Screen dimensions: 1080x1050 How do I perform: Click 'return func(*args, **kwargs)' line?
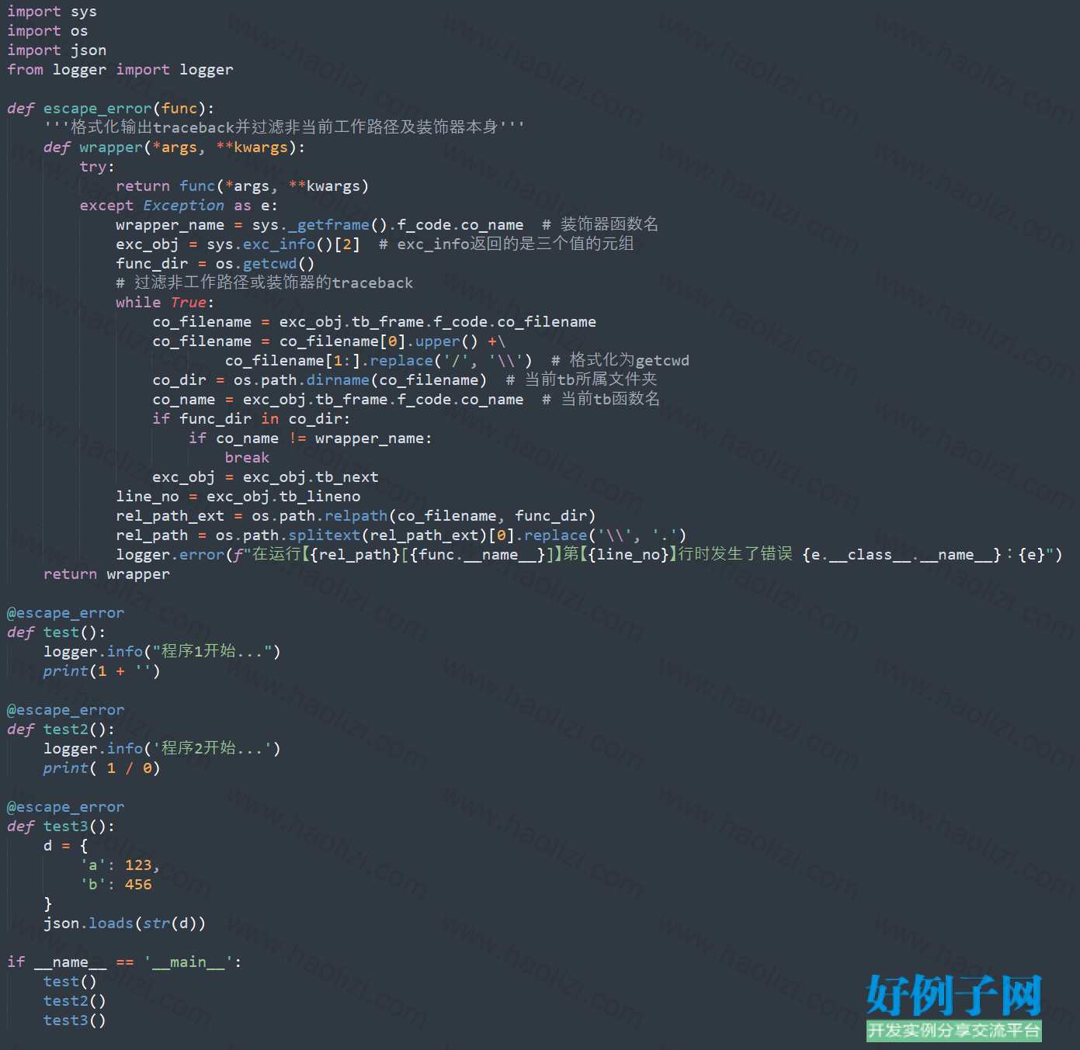click(242, 186)
